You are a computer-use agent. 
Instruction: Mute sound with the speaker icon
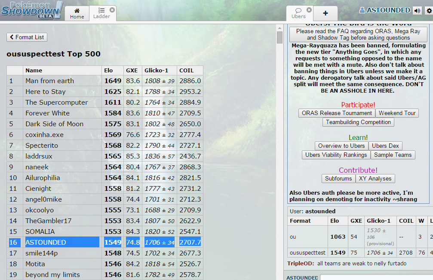click(417, 11)
